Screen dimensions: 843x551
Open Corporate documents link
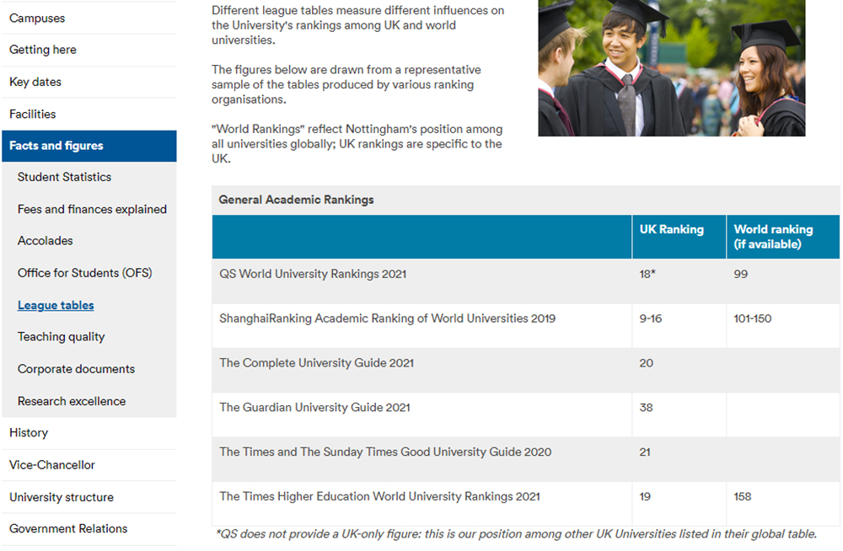click(x=76, y=369)
